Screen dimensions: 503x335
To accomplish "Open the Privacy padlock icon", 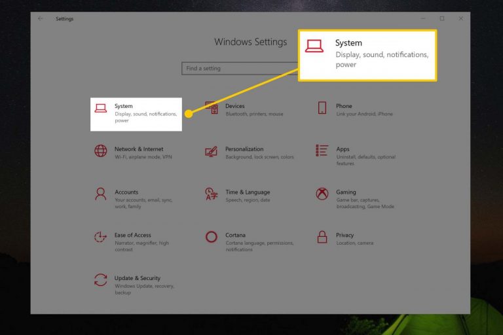I will pos(322,237).
